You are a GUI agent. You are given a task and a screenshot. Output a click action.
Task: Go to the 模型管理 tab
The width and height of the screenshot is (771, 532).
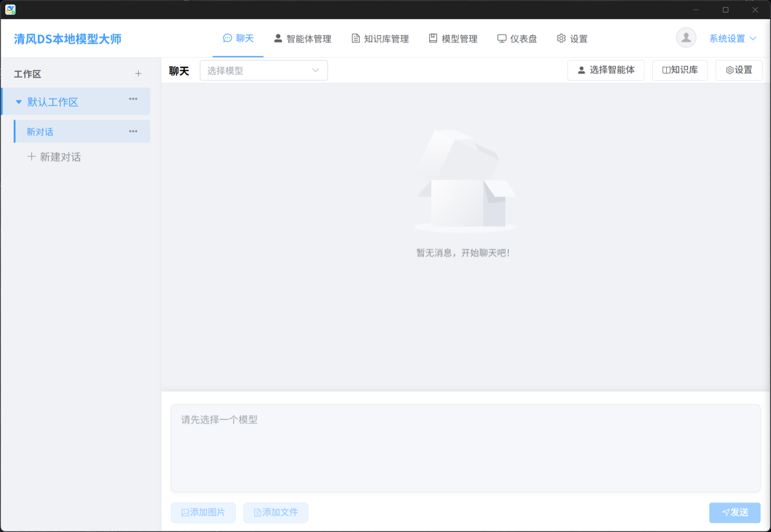(453, 39)
